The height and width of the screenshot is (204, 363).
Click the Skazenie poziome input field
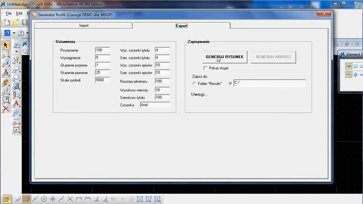(x=103, y=65)
